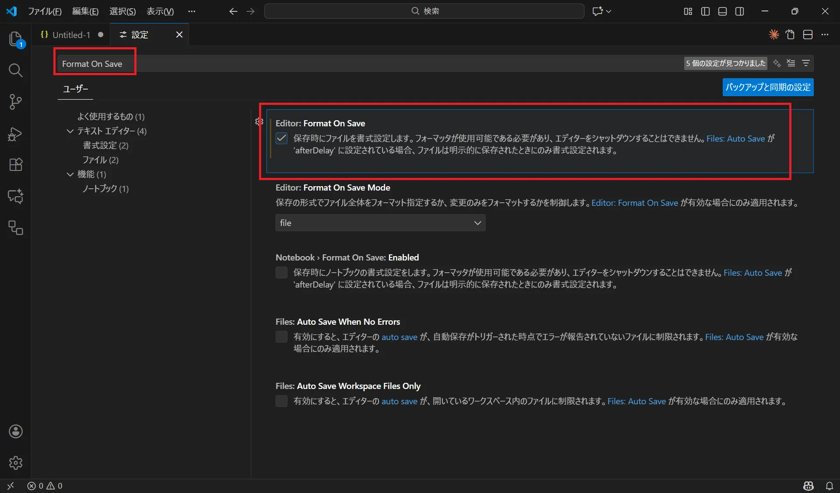Click the バックアップと同期の設定 button

click(768, 87)
